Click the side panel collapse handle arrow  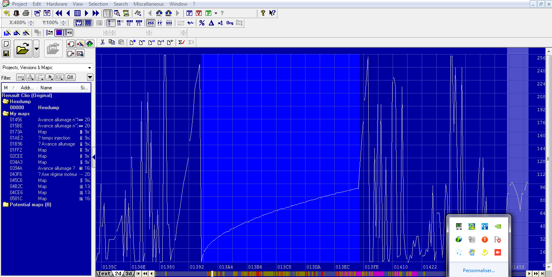[94, 156]
